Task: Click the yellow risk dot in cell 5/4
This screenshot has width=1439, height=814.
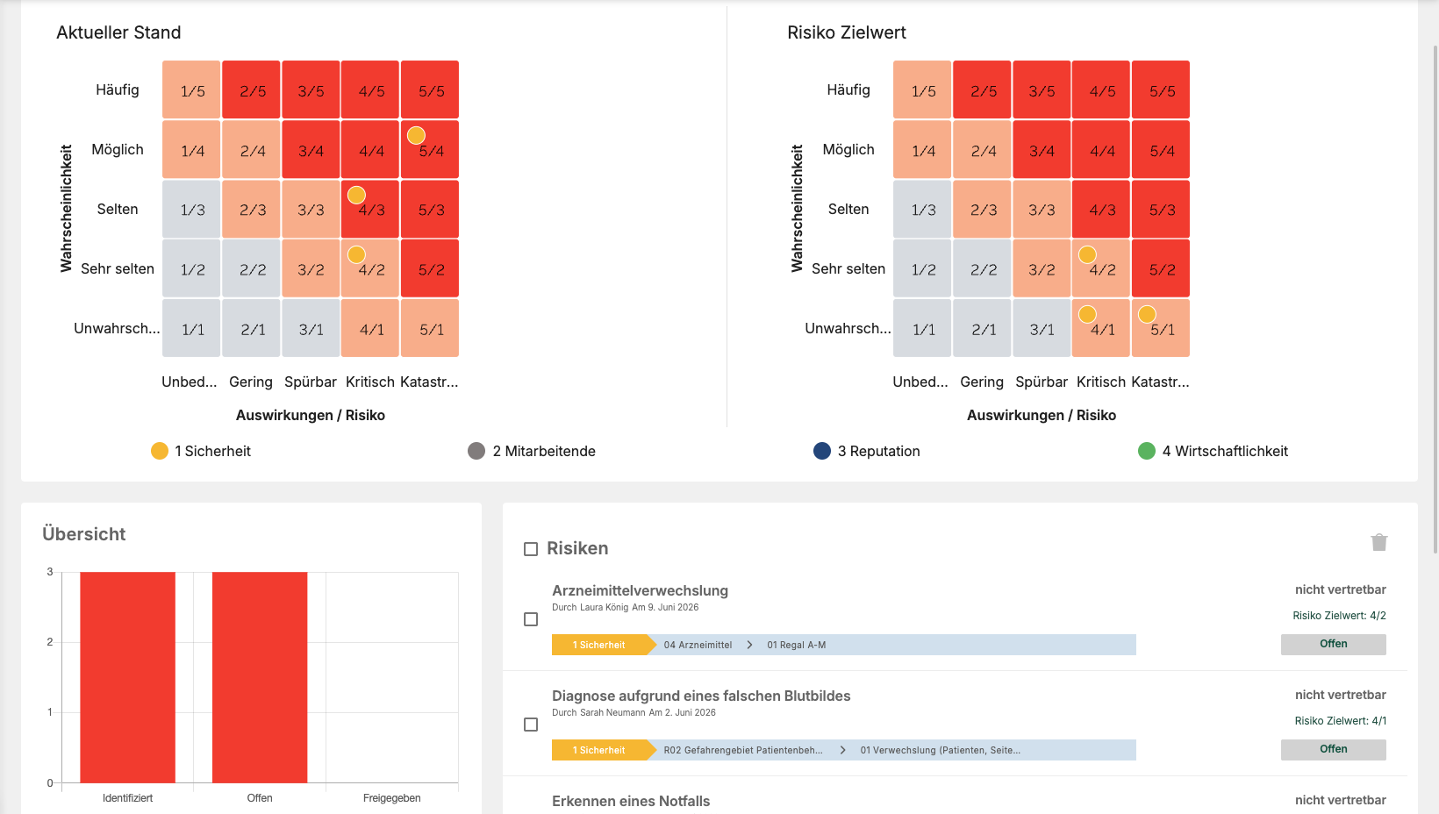Action: pyautogui.click(x=416, y=135)
